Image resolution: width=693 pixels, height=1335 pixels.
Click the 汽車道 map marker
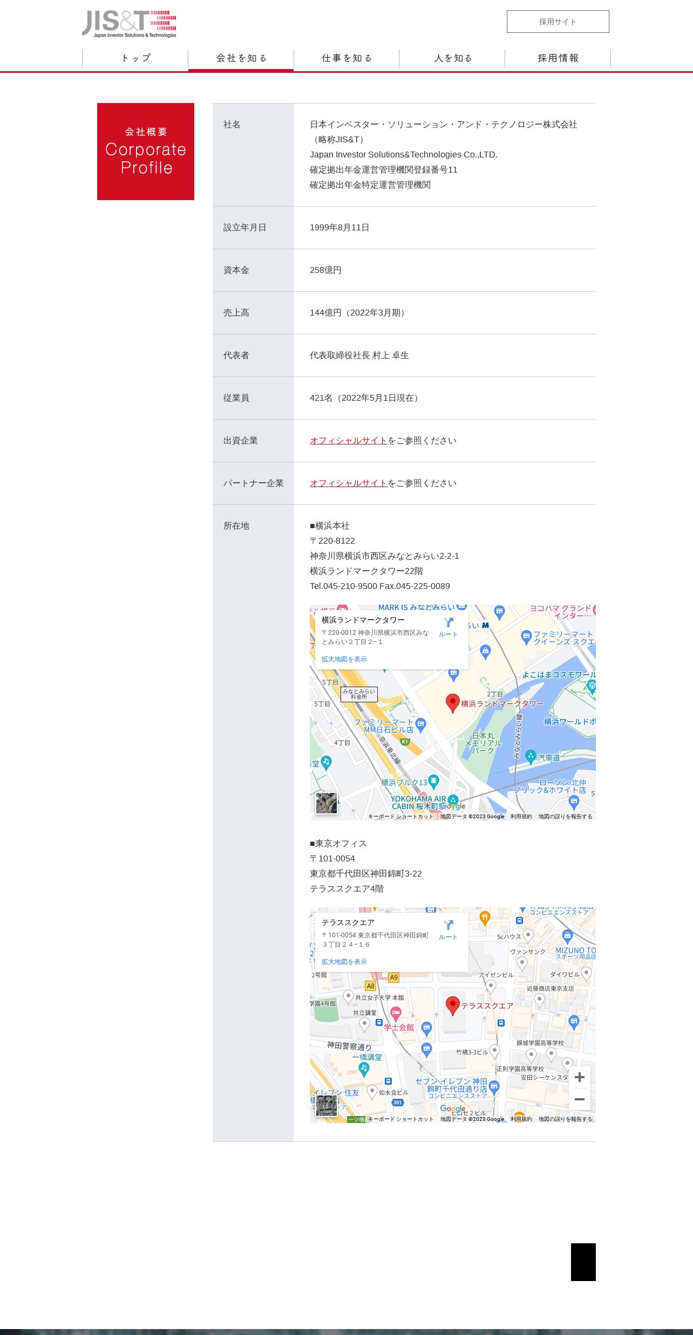pos(531,756)
